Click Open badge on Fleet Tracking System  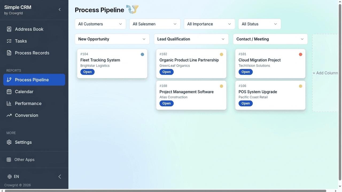point(87,72)
